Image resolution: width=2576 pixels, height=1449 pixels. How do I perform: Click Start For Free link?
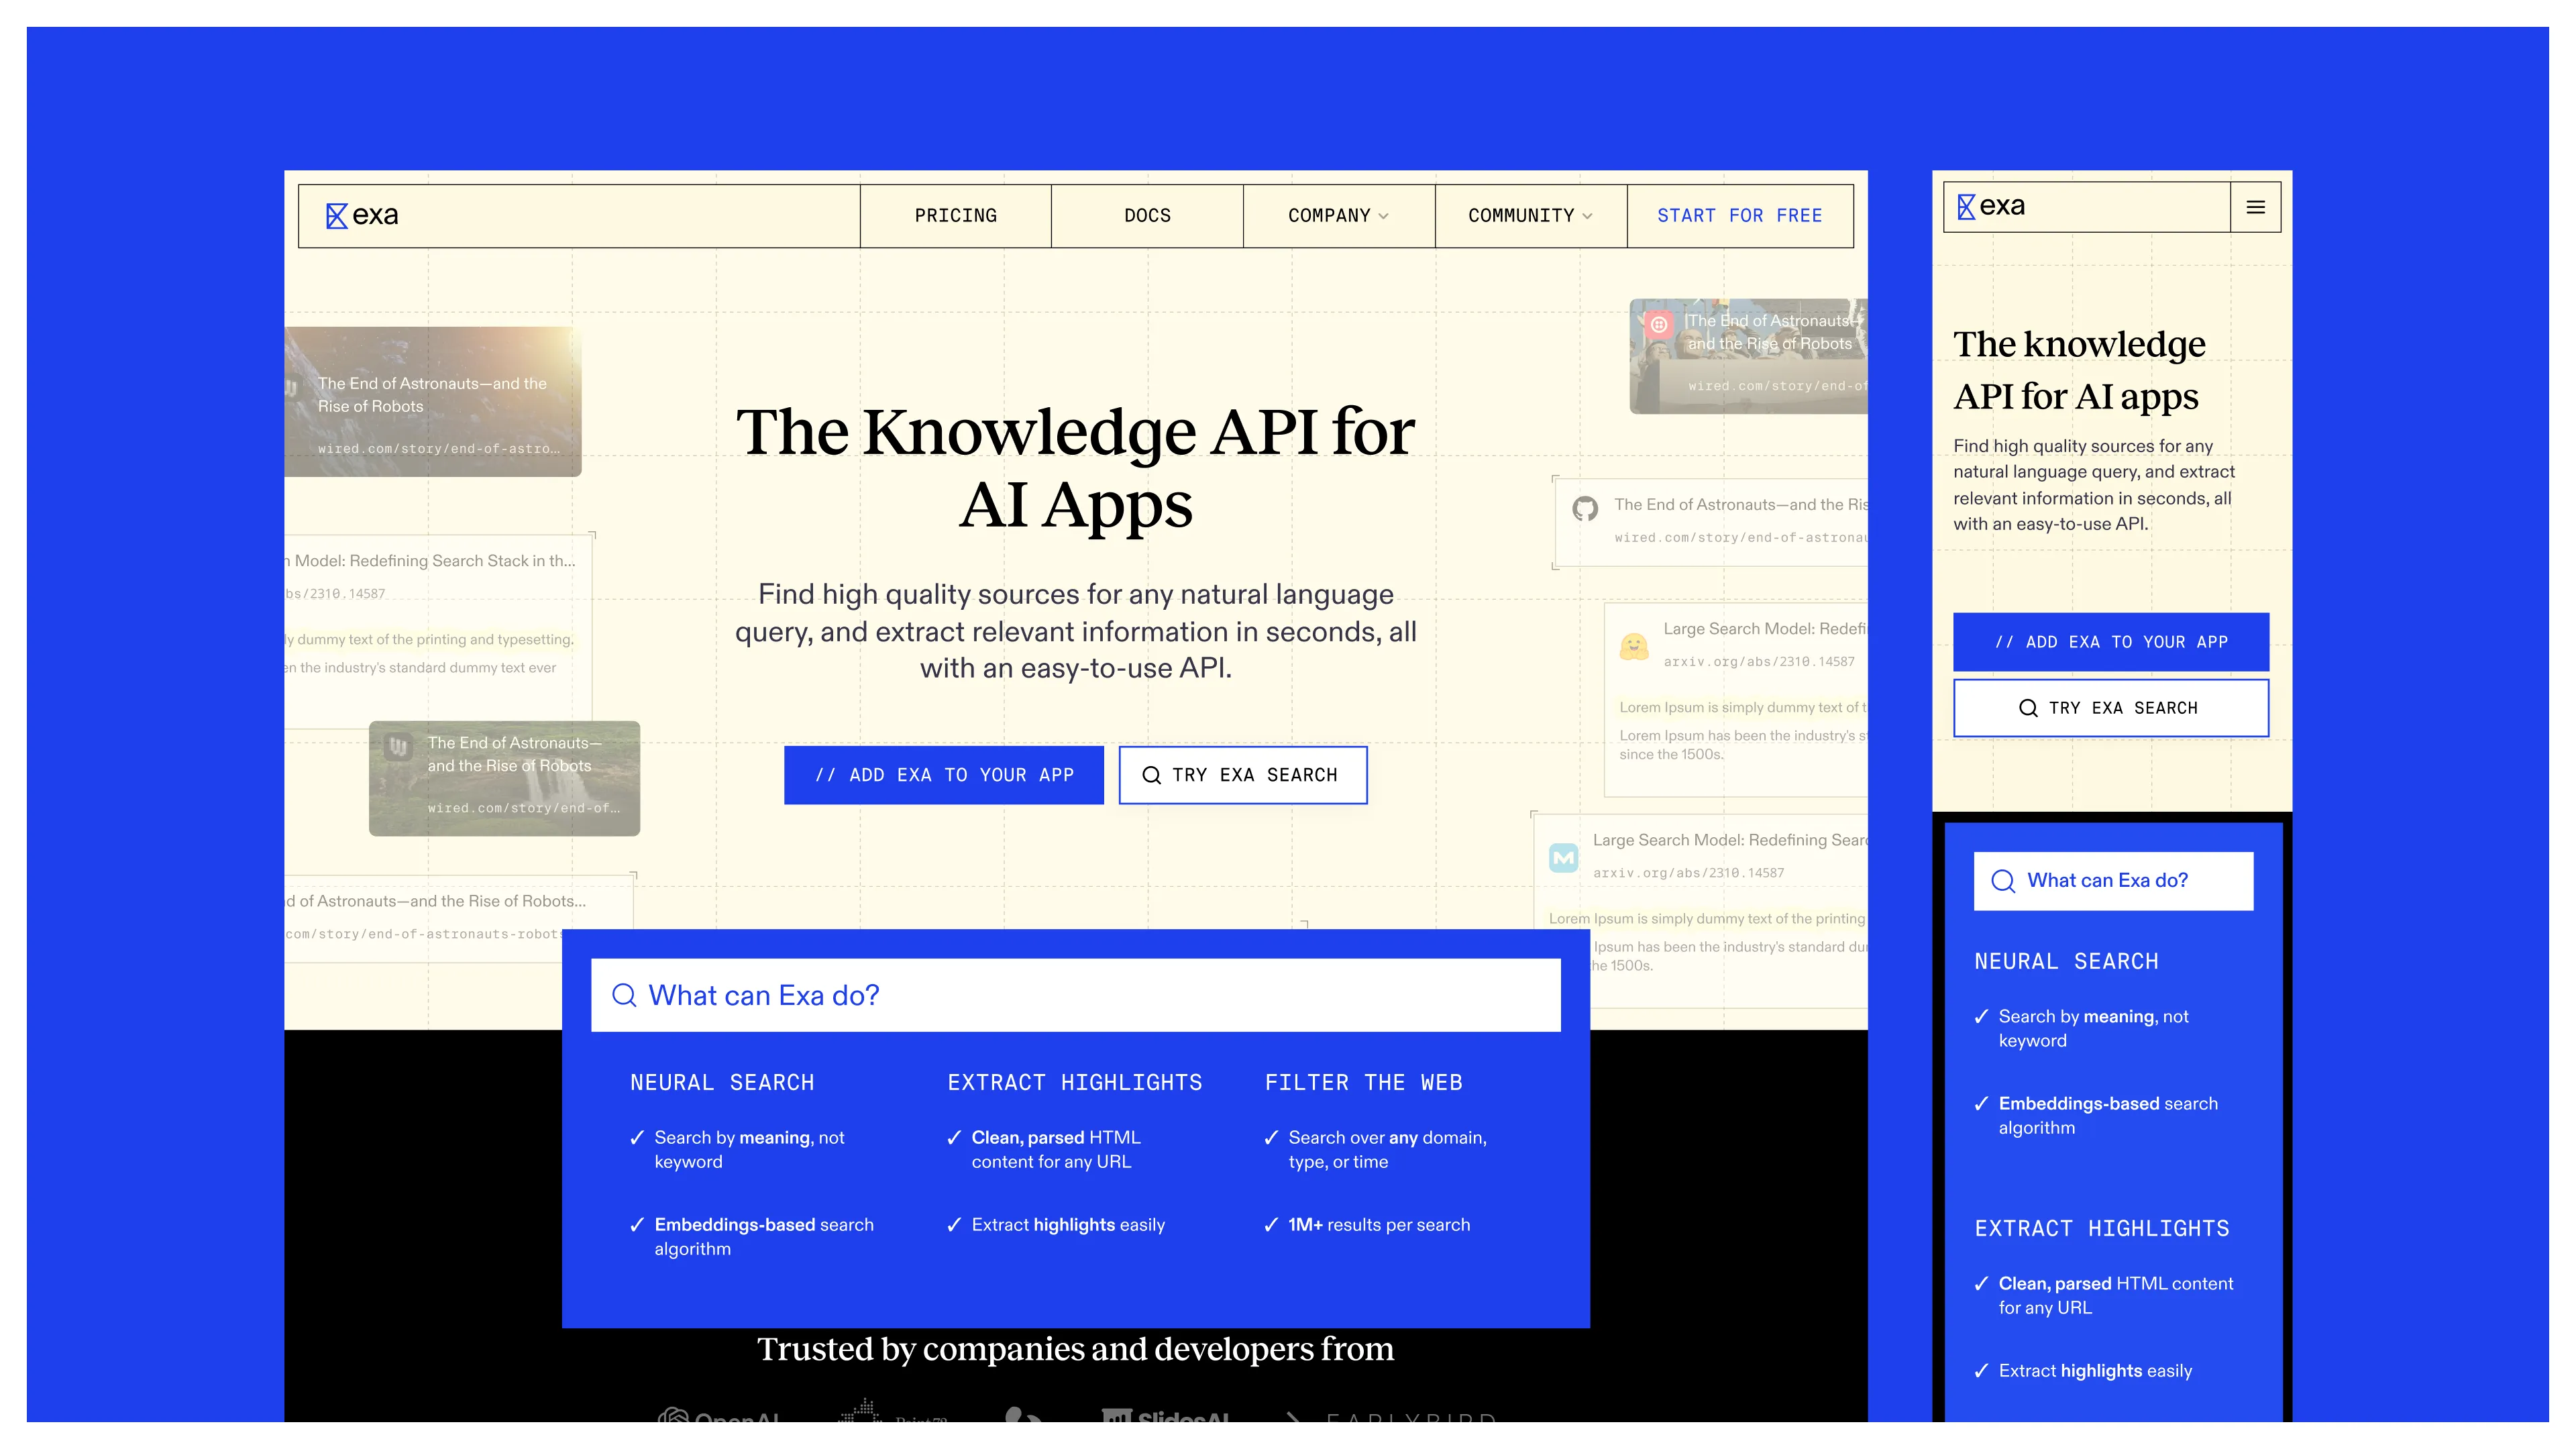[x=1739, y=216]
